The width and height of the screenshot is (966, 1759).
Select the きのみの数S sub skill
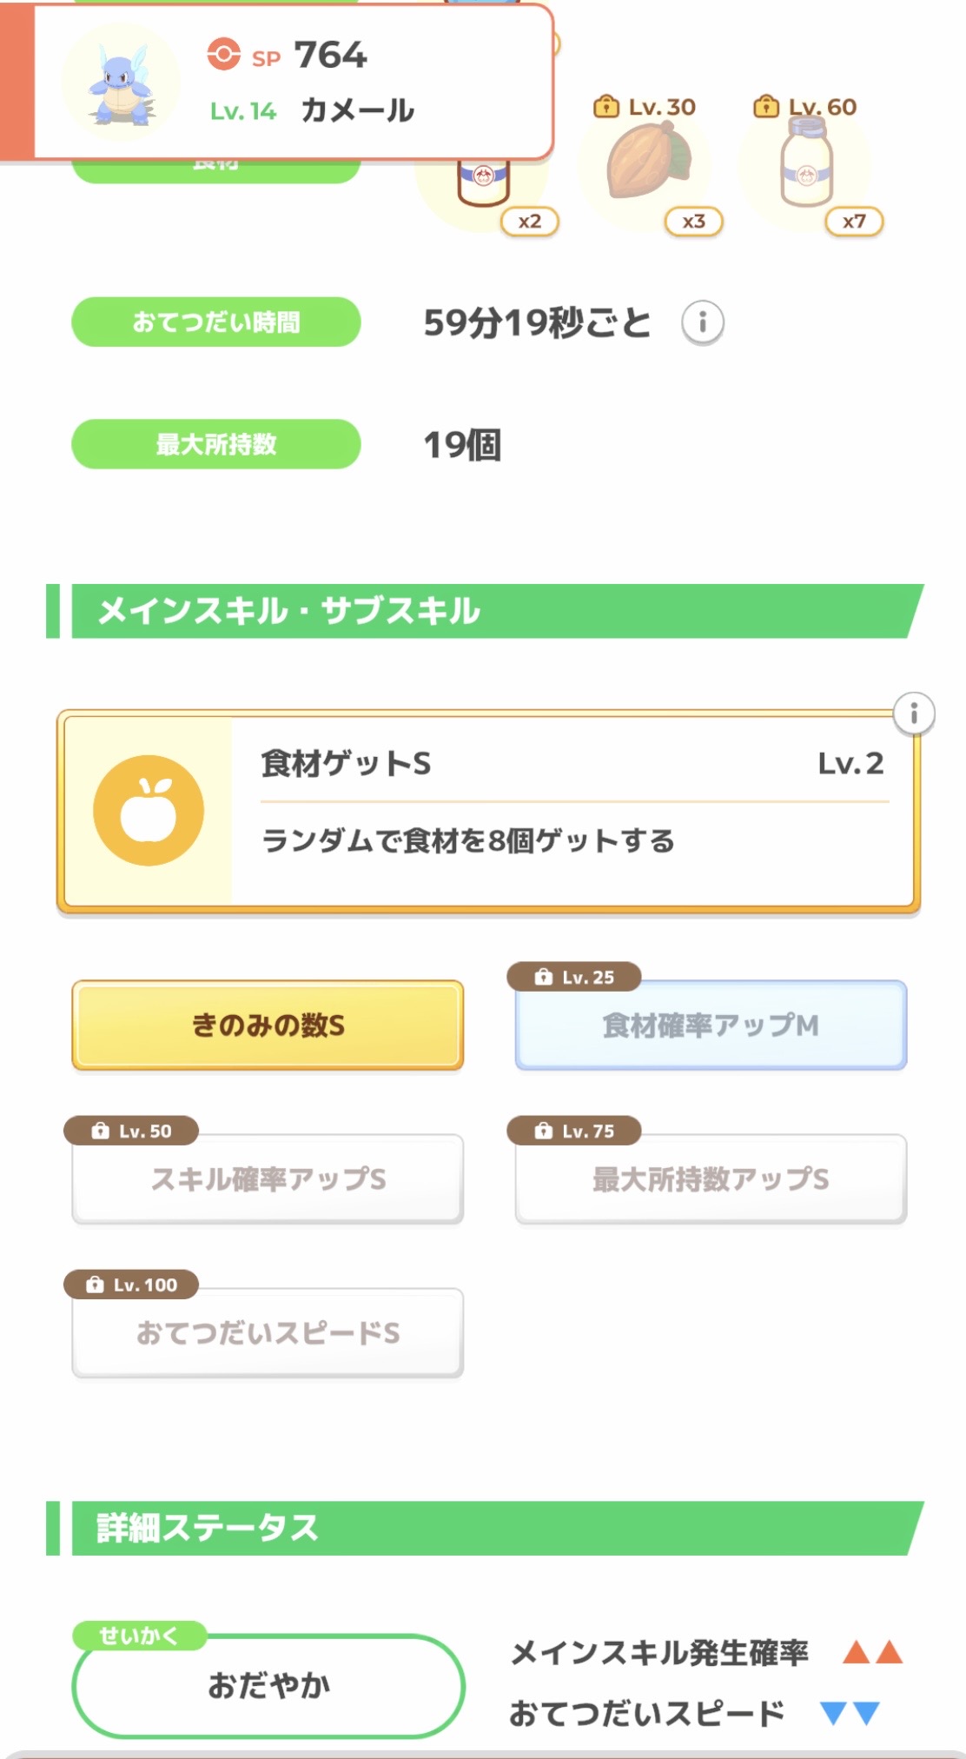268,1026
